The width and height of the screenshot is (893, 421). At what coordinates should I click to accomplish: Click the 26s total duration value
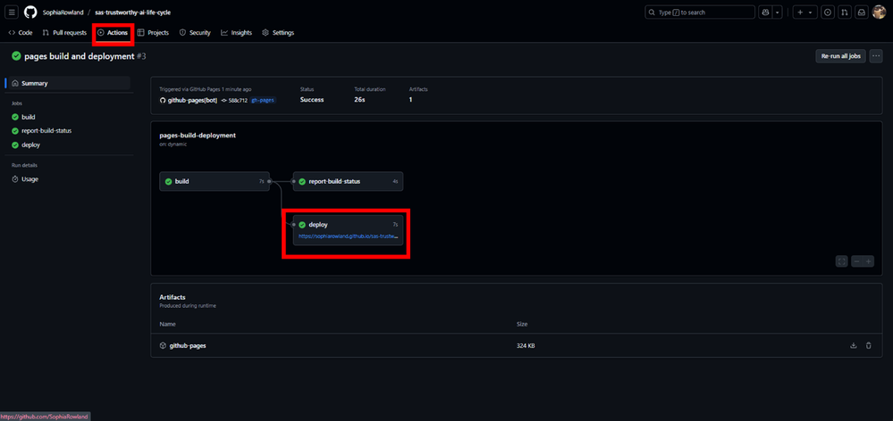click(x=358, y=100)
